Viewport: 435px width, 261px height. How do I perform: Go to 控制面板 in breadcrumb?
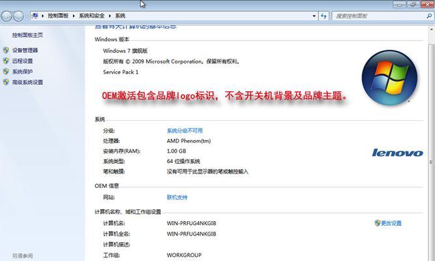click(58, 16)
